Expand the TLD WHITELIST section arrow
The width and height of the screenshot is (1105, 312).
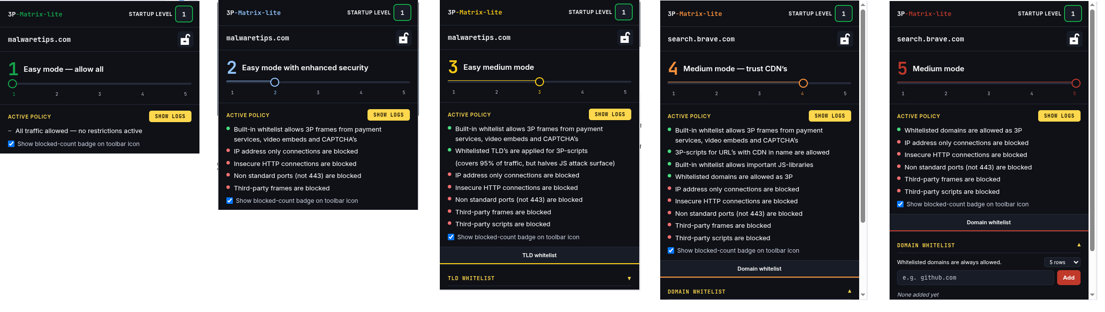pos(629,278)
